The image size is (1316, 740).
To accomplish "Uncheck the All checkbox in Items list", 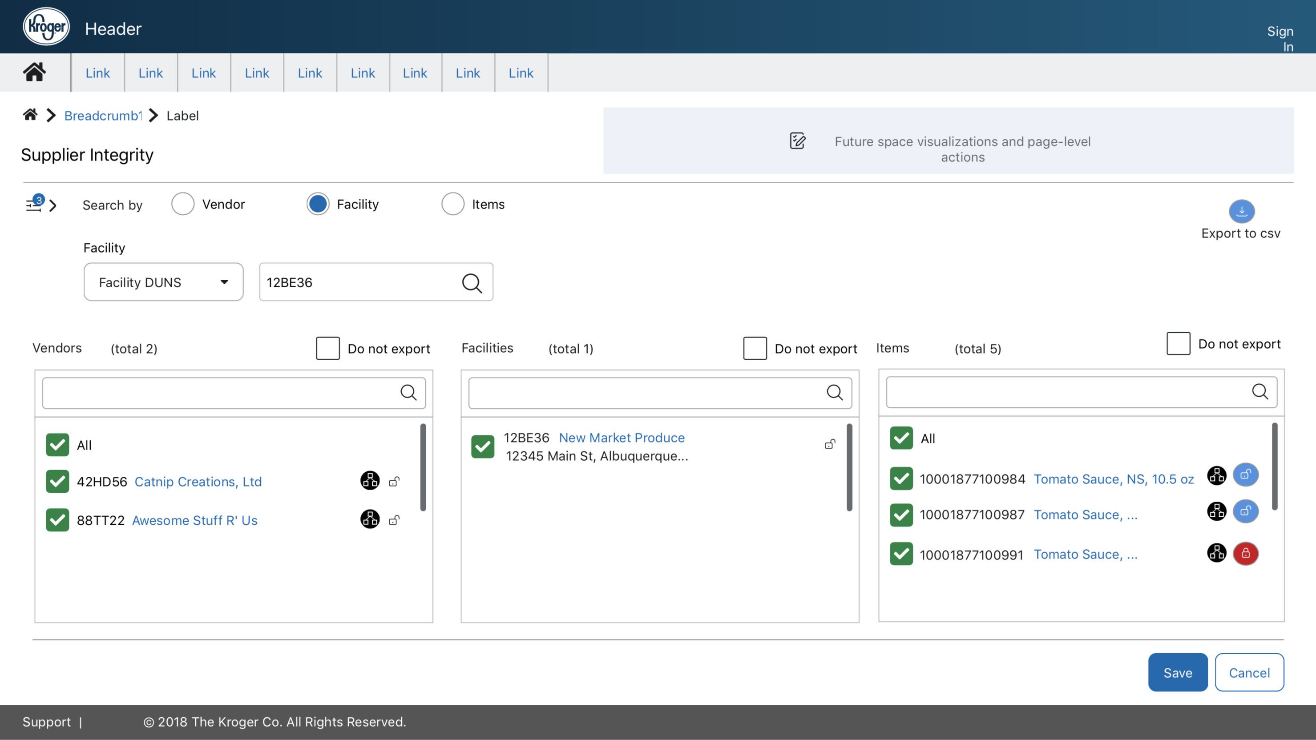I will tap(901, 438).
